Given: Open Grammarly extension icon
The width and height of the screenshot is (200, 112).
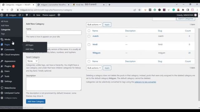Looking at the screenshot, I should pos(174,10).
